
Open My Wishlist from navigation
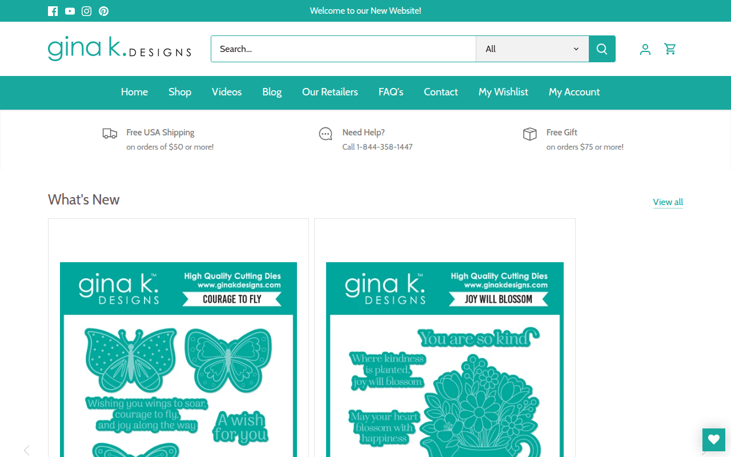(503, 92)
